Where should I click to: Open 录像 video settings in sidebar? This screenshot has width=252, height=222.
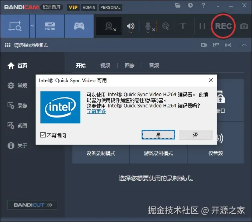tap(17, 106)
